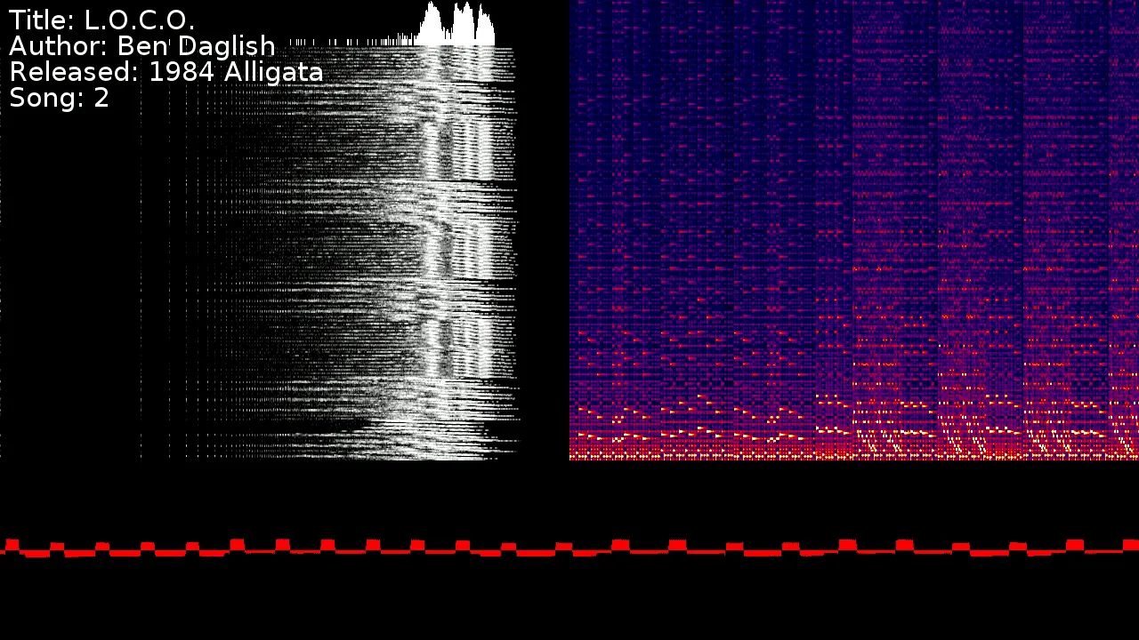Click the purple spectrogram panel
The width and height of the screenshot is (1139, 640).
pyautogui.click(x=854, y=230)
